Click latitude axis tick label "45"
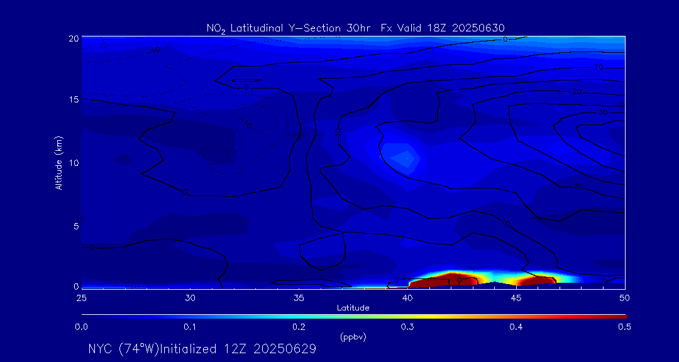 click(516, 298)
